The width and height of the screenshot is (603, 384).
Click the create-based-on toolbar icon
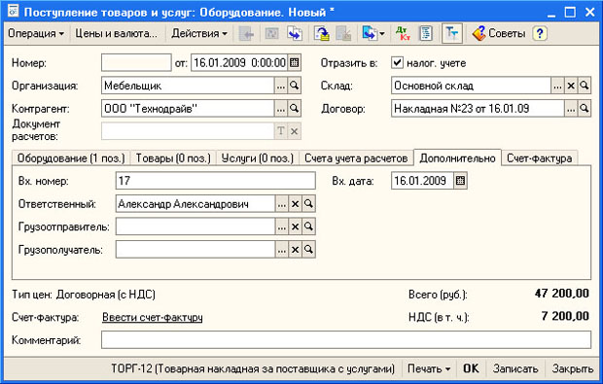tap(373, 33)
